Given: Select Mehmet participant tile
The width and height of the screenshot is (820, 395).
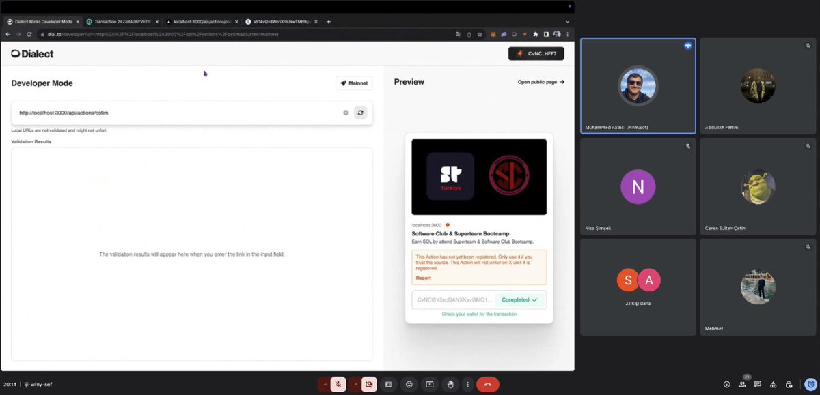Looking at the screenshot, I should pos(758,287).
